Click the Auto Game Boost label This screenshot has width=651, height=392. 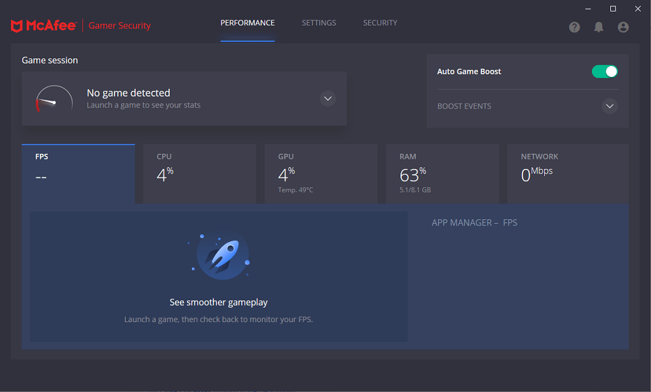coord(469,71)
